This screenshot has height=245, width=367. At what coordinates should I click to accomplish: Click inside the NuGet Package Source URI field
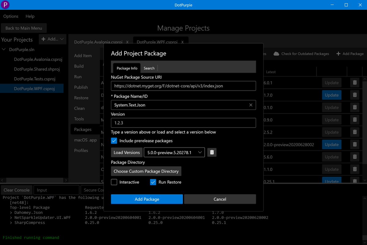tap(183, 86)
